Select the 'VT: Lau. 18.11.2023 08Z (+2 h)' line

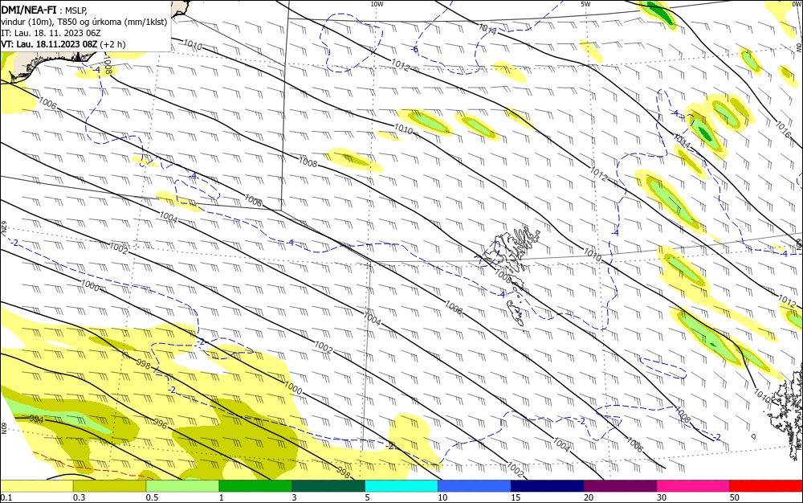63,44
